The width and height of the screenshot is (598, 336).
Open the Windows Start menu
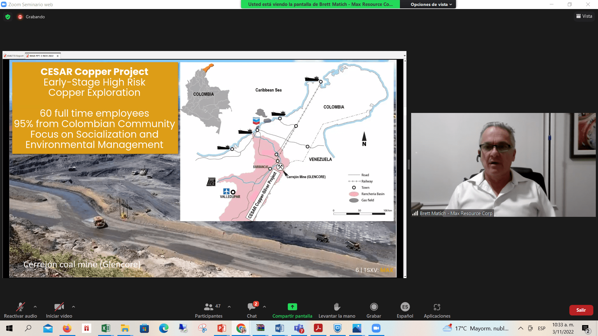(x=9, y=328)
